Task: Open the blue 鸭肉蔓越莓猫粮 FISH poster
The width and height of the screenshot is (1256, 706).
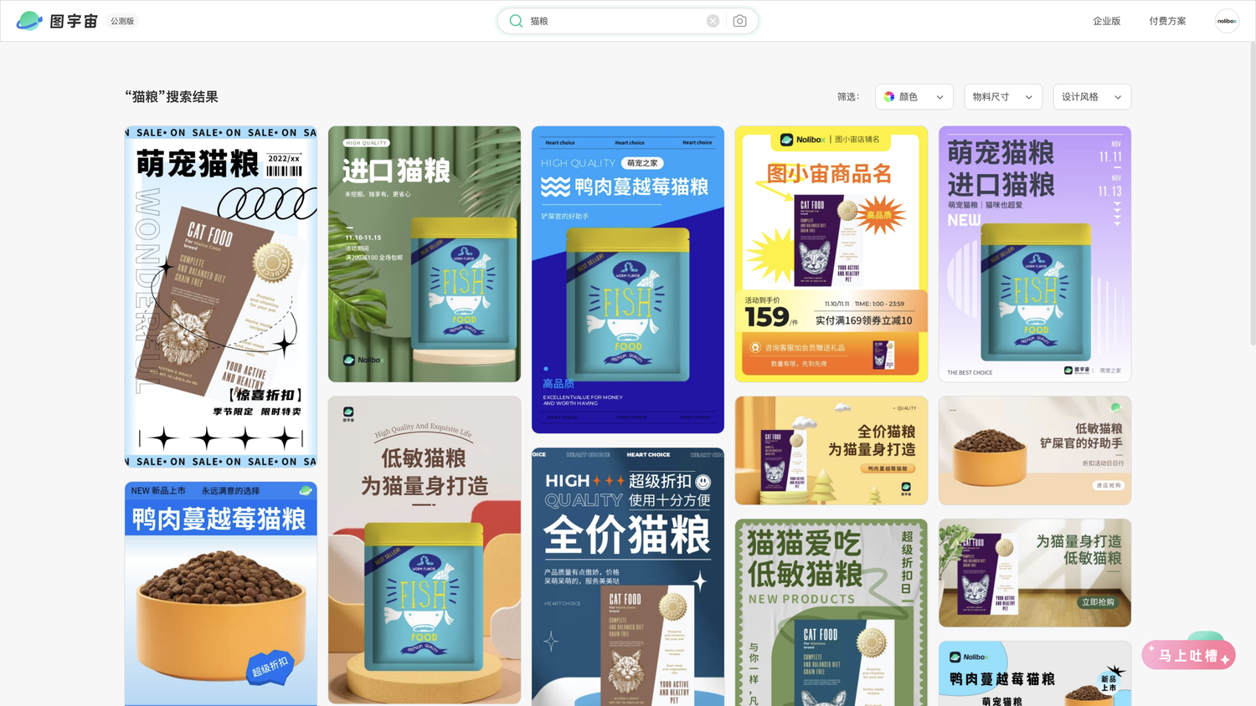Action: [628, 279]
